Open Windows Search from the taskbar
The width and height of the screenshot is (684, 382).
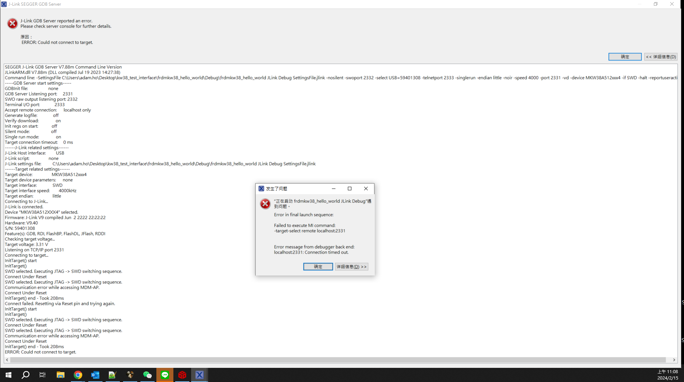tap(26, 375)
